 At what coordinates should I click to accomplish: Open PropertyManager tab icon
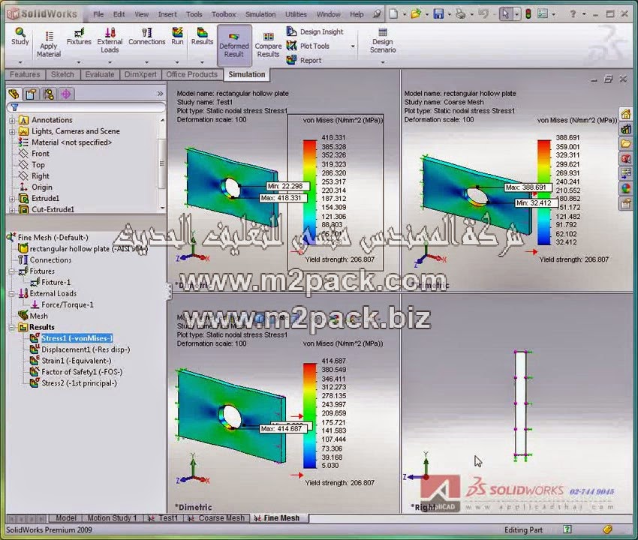tap(31, 94)
